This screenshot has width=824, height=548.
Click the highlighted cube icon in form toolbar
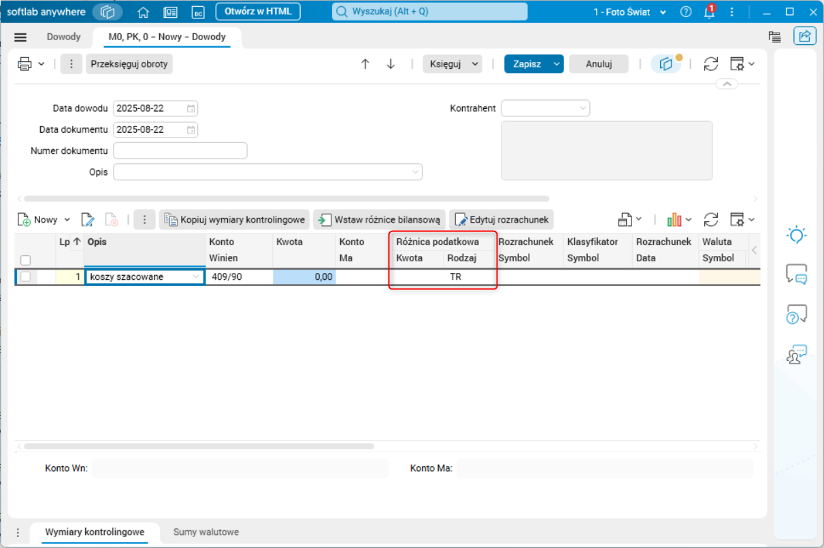coord(666,64)
